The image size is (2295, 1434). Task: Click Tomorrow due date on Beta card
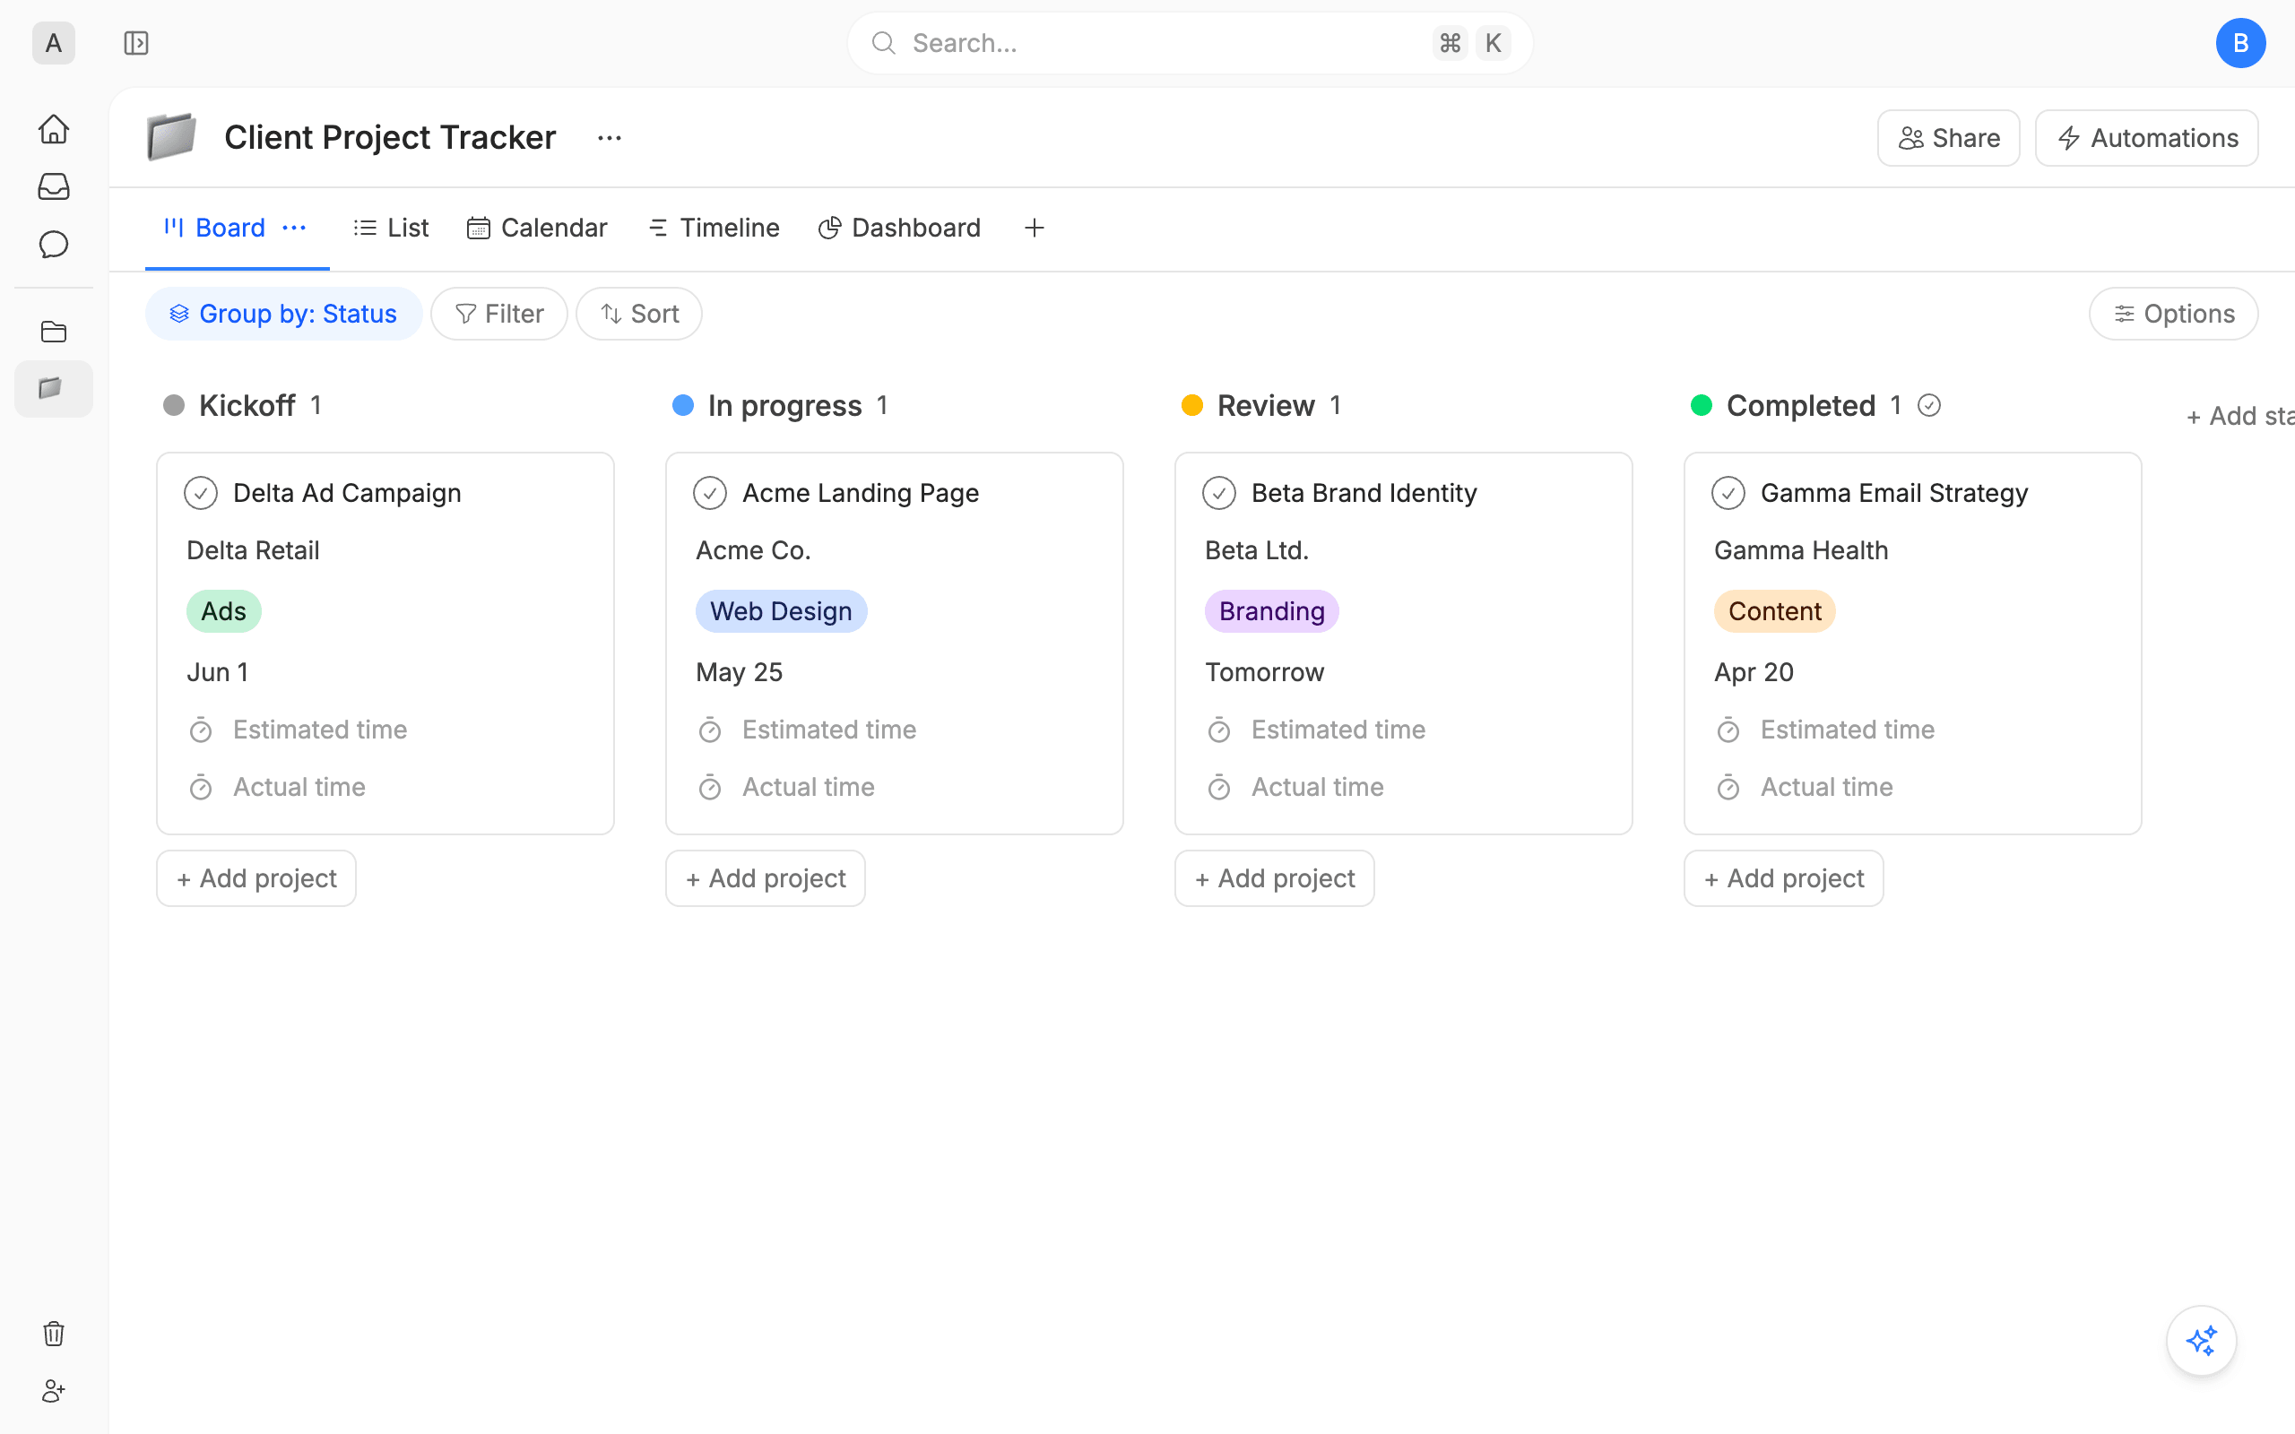pyautogui.click(x=1264, y=672)
